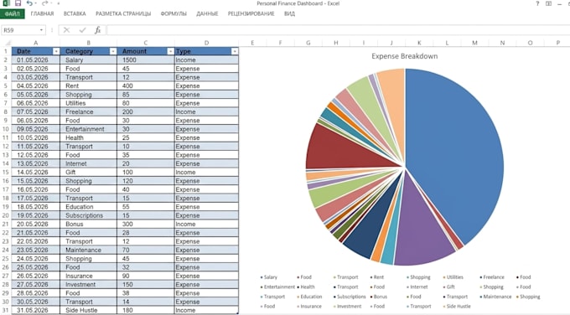Screen dimensions: 570x315
Task: Open the ВИД ribbon tab
Action: [x=289, y=13]
